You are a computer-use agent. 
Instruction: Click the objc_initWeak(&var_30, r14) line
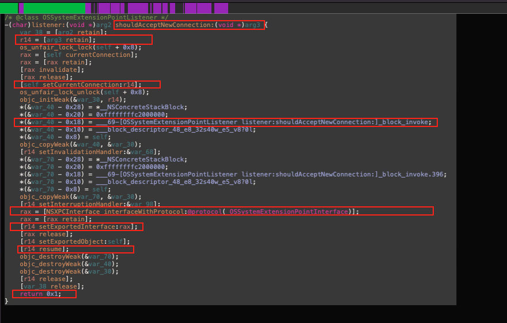pyautogui.click(x=73, y=99)
